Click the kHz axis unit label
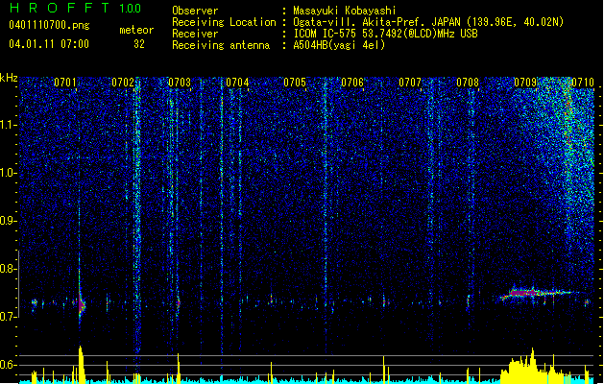Screen dimensions: 604x384 pos(9,78)
